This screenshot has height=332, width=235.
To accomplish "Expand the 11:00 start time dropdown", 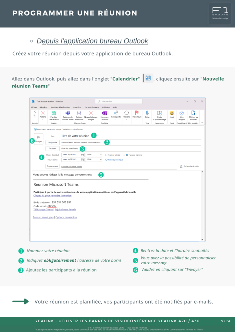I will coord(101,155).
